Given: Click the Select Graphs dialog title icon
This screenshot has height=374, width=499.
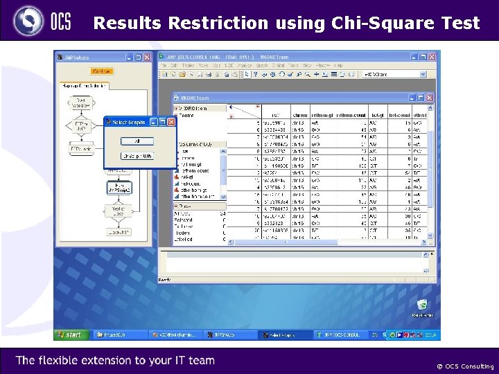Looking at the screenshot, I should point(108,122).
